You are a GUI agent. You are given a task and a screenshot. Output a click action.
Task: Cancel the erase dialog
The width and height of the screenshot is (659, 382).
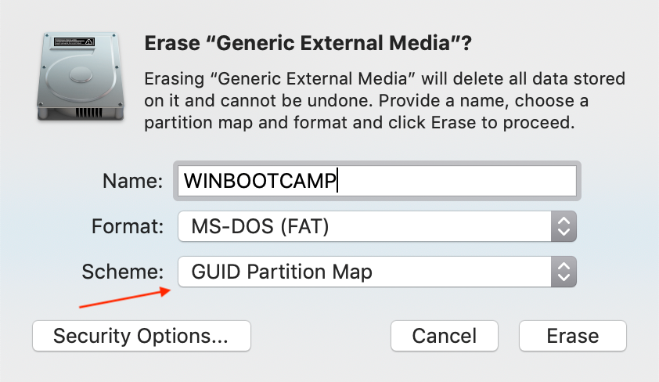445,336
